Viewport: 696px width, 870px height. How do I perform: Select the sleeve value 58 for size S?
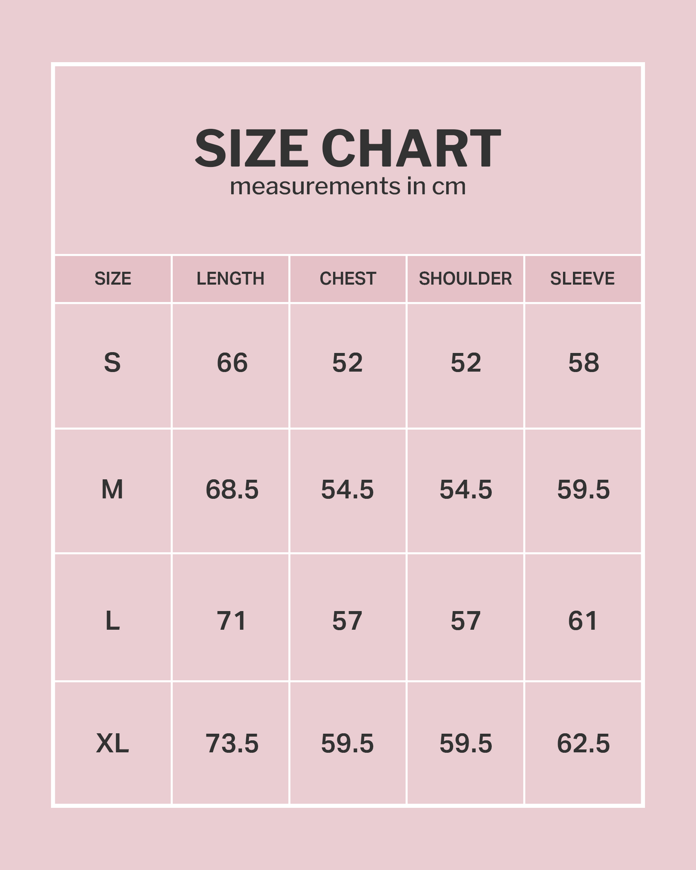coord(583,363)
